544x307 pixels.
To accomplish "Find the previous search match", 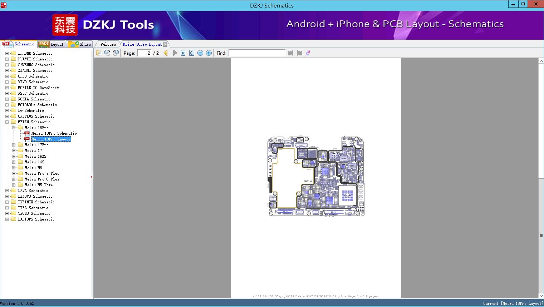I will click(290, 53).
